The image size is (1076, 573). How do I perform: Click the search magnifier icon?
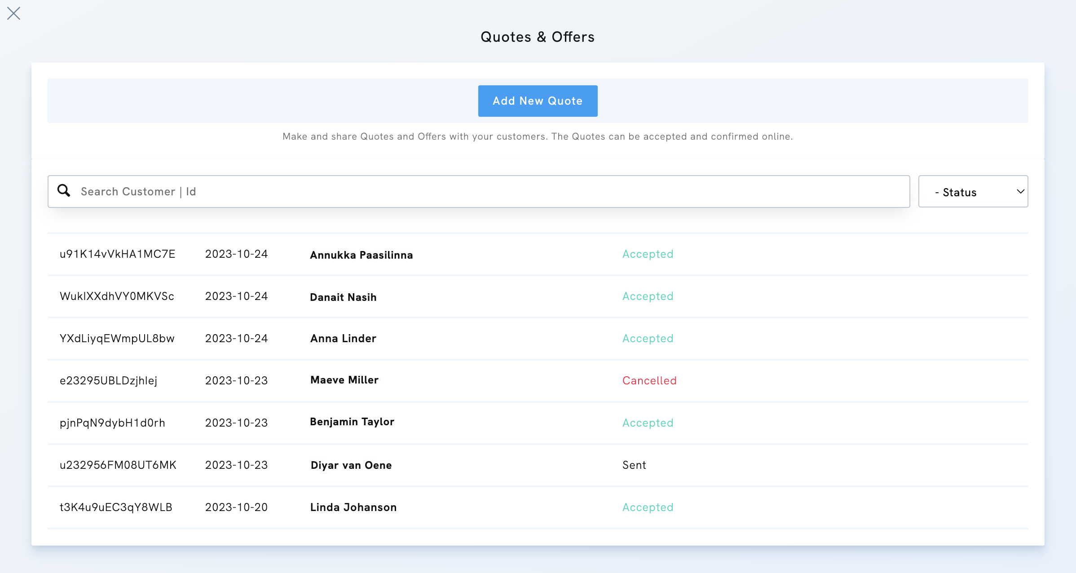click(x=64, y=191)
